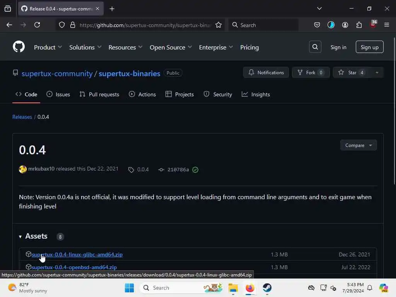Image resolution: width=396 pixels, height=297 pixels.
Task: Open the supertux-binaries repository link
Action: tap(129, 73)
